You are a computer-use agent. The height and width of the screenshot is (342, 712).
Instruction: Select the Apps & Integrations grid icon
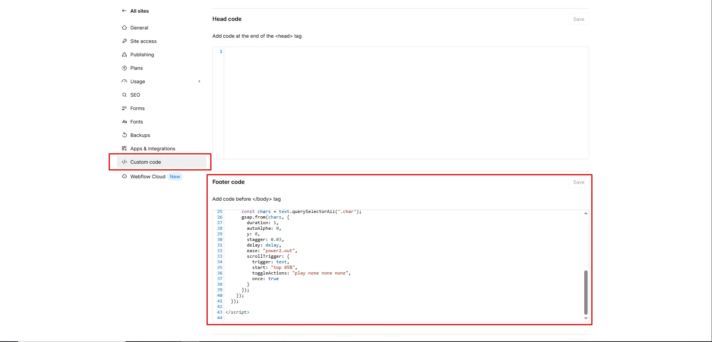[x=124, y=148]
